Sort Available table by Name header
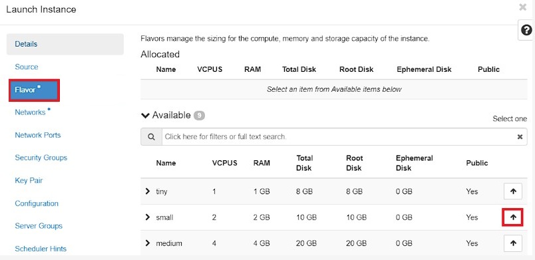 pos(166,163)
